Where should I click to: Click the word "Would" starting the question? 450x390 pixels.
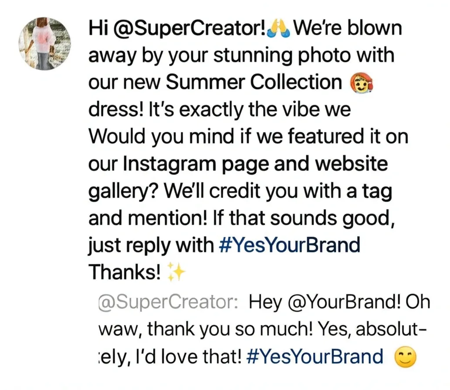point(117,136)
